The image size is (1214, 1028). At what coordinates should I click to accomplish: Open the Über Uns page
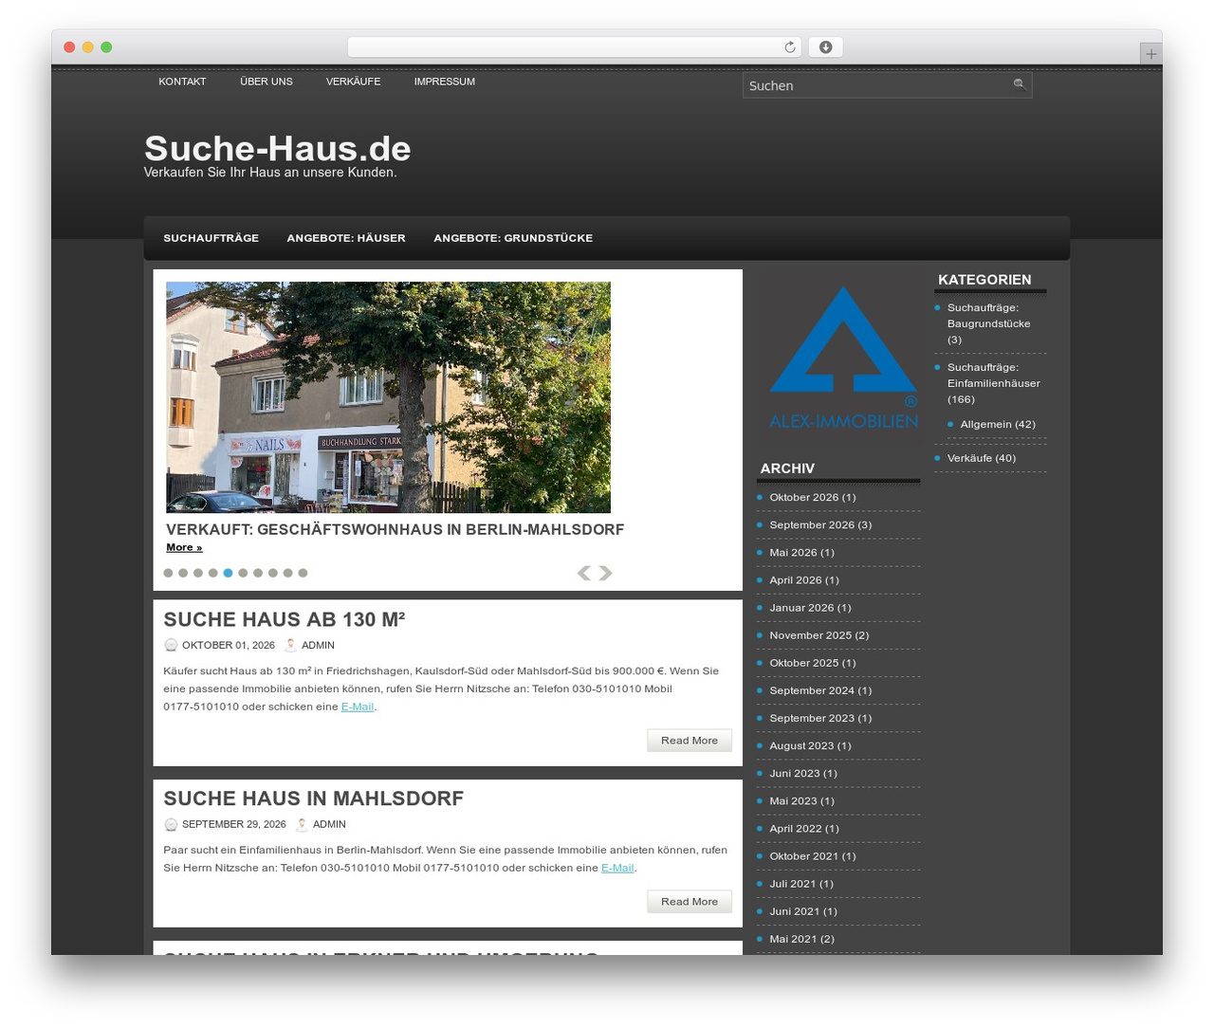point(267,82)
